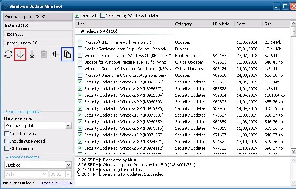
Task: Click the Windows Update Agent version log line
Action: (x=136, y=165)
